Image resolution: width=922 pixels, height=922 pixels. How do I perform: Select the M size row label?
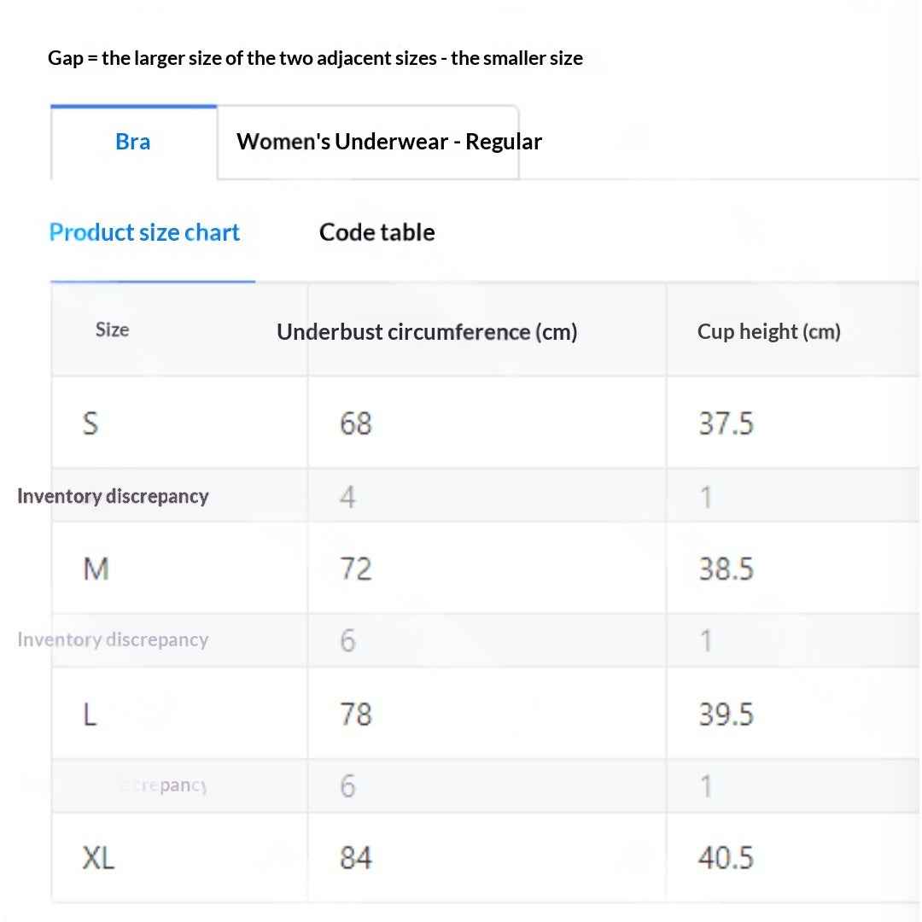click(x=96, y=569)
